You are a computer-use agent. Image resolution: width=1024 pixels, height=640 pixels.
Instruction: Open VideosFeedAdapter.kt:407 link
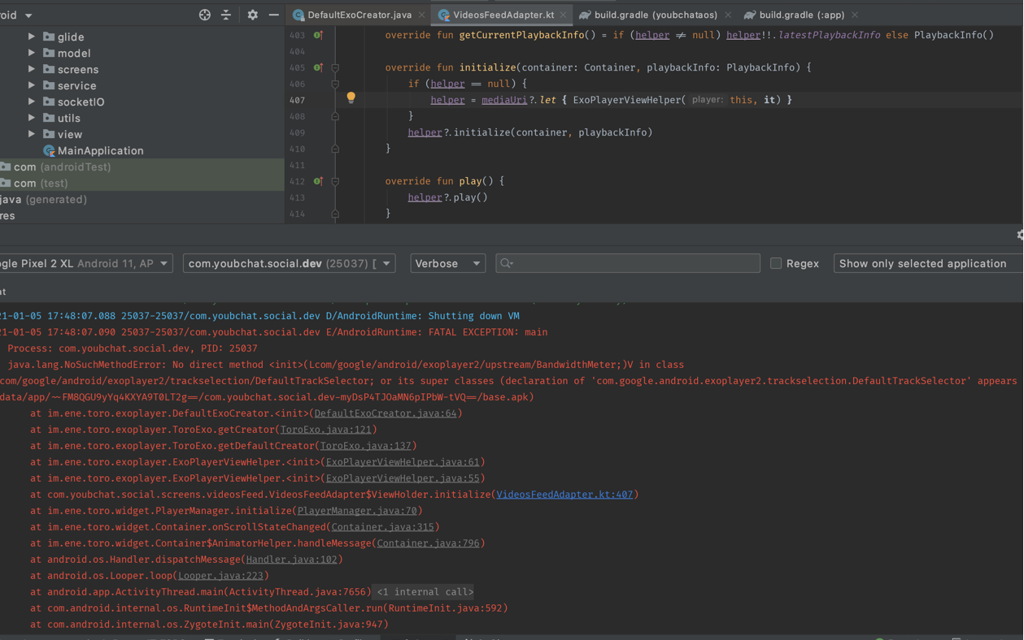pyautogui.click(x=564, y=495)
